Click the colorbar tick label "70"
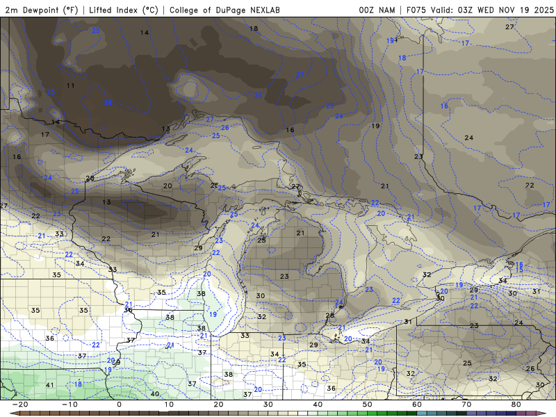The image size is (556, 417). coord(466,404)
